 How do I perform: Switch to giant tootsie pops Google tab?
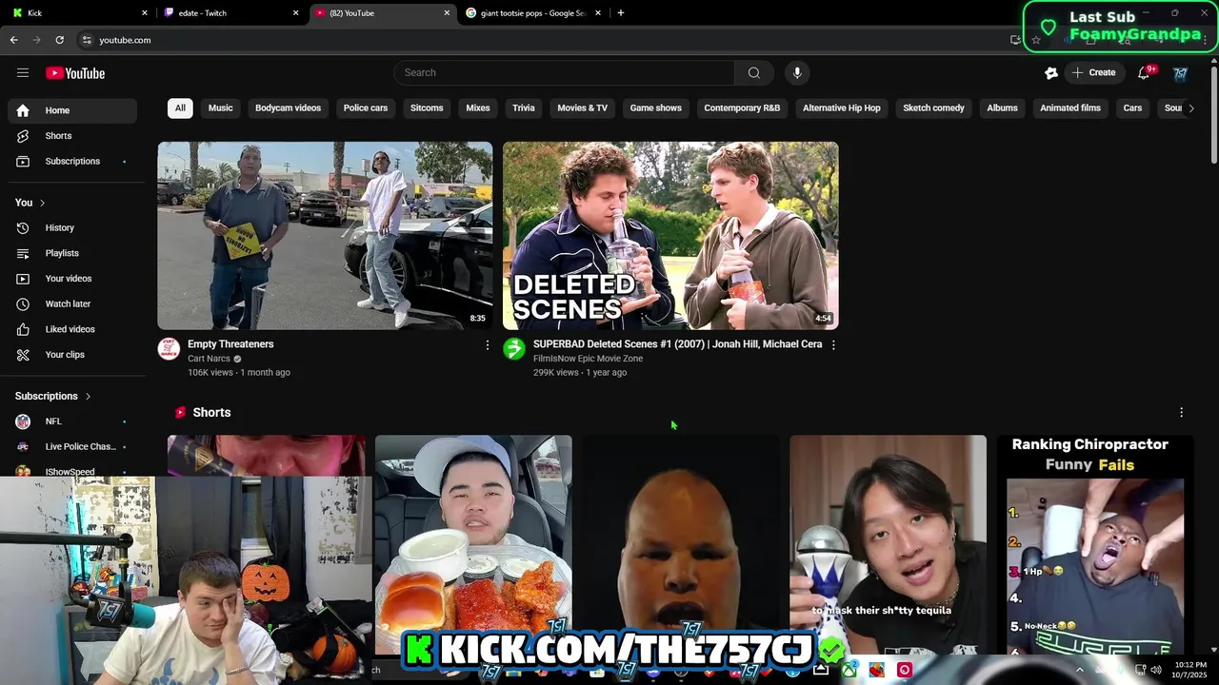(x=533, y=13)
